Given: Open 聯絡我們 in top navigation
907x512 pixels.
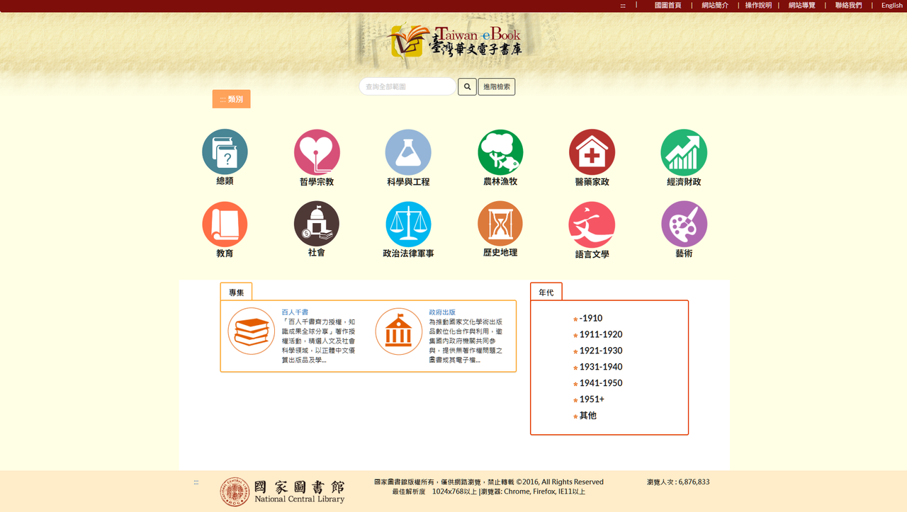Looking at the screenshot, I should (x=849, y=6).
